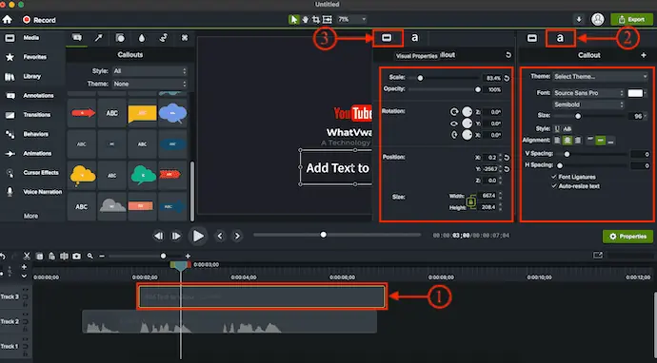
Task: Open the Select Theme dropdown
Action: (600, 77)
